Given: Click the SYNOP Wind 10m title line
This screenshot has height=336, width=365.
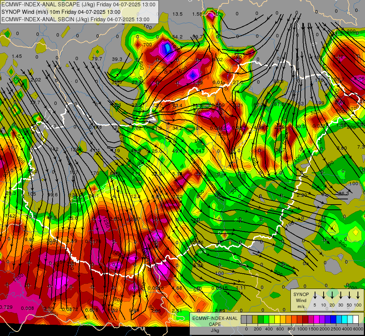Looking at the screenshot, I should pyautogui.click(x=61, y=12).
